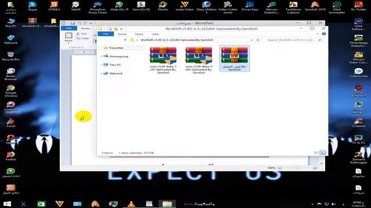Launch FastStone Capture shortcut

[x=293, y=8]
